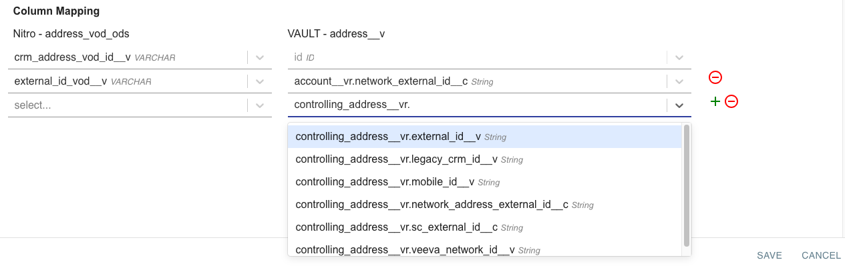This screenshot has height=268, width=845.
Task: Collapse the controlling_address__vr. dropdown list
Action: (679, 105)
